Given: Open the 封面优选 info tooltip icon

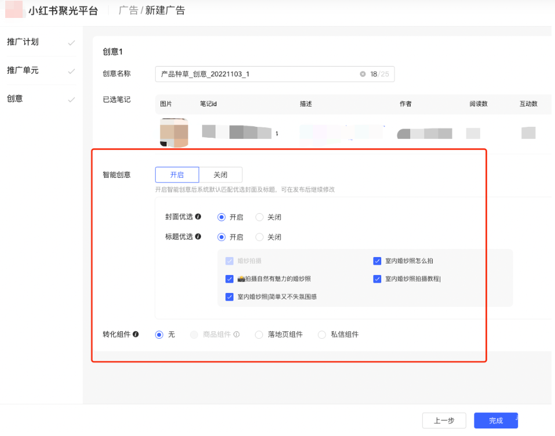Looking at the screenshot, I should coord(199,218).
